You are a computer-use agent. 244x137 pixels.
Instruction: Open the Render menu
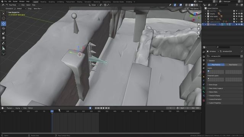tap(15, 2)
